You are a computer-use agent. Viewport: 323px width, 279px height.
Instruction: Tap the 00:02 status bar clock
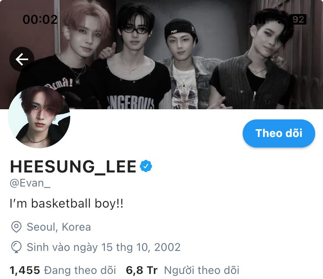(40, 20)
